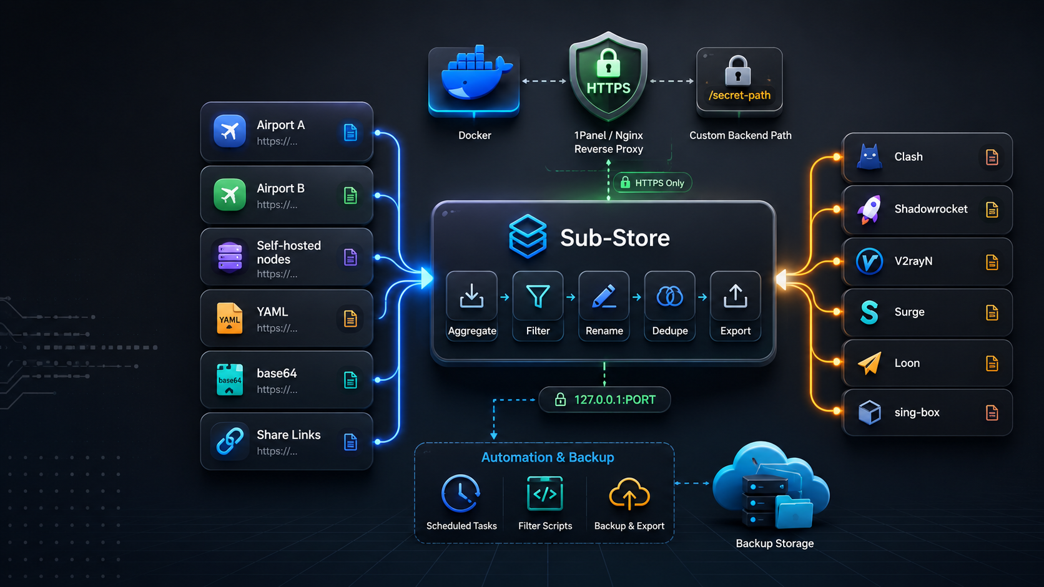This screenshot has width=1044, height=587.
Task: Click the Export step tile in Sub-Store
Action: tap(736, 306)
